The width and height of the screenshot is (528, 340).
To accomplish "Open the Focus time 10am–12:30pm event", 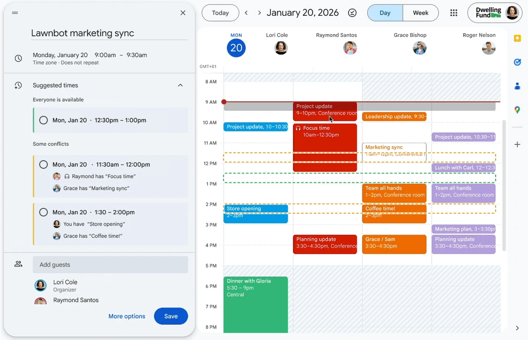I will (x=325, y=148).
